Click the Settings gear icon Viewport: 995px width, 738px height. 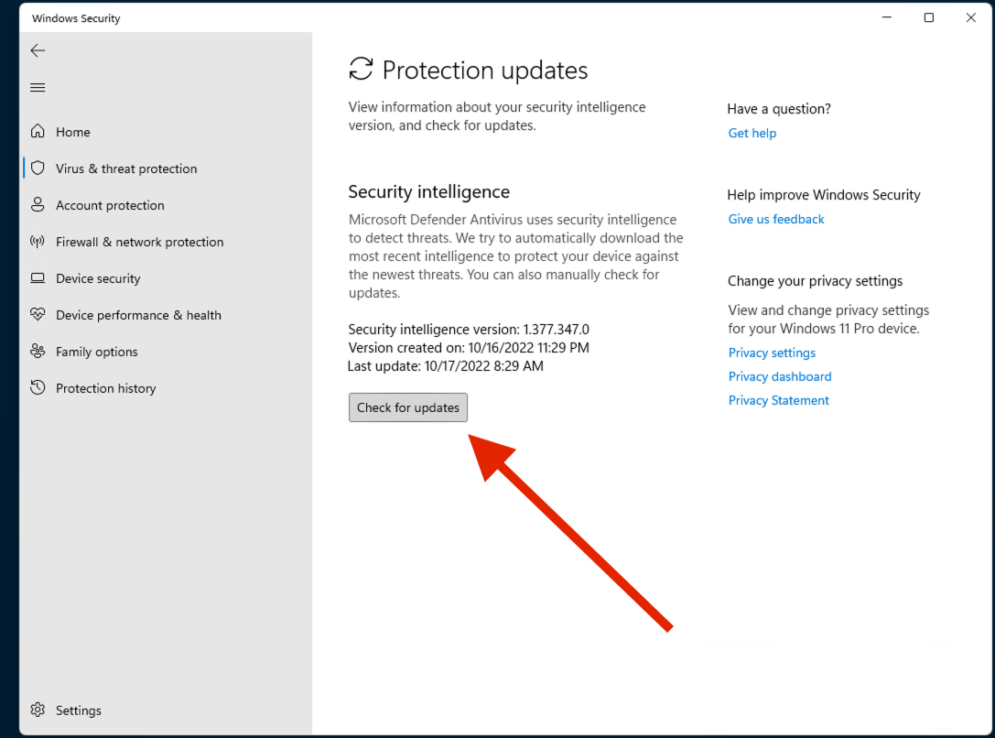(38, 711)
